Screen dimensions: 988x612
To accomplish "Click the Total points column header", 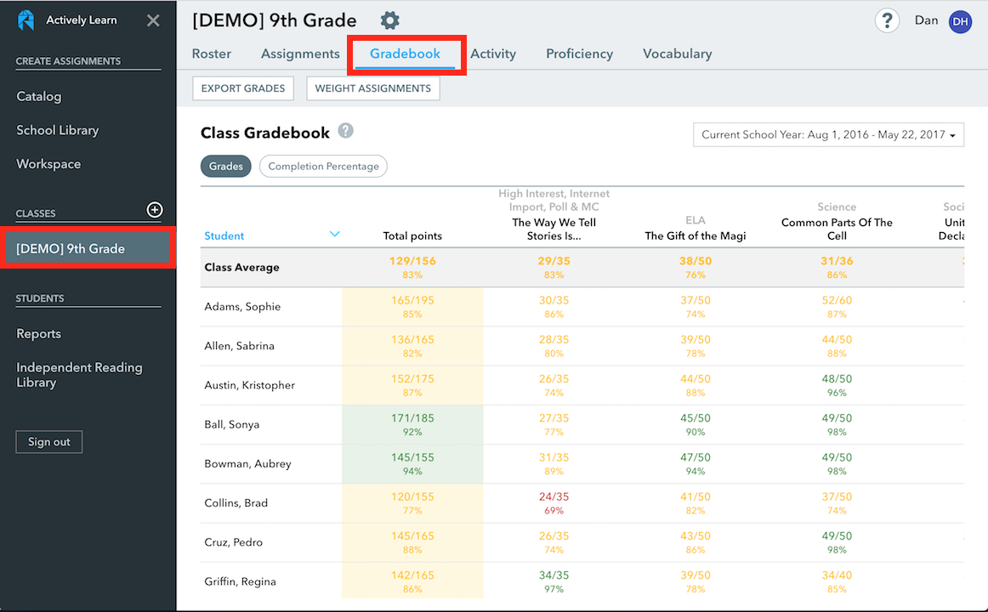I will click(412, 236).
